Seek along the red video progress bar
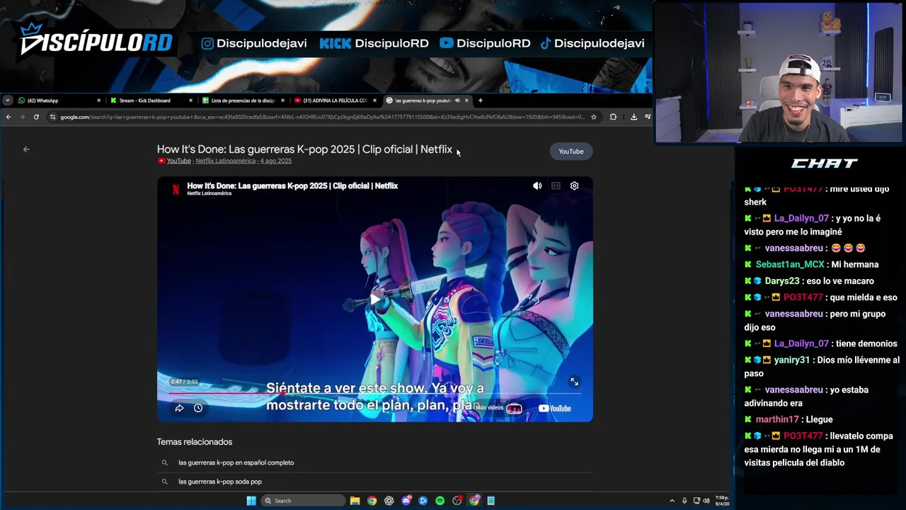 click(x=374, y=392)
